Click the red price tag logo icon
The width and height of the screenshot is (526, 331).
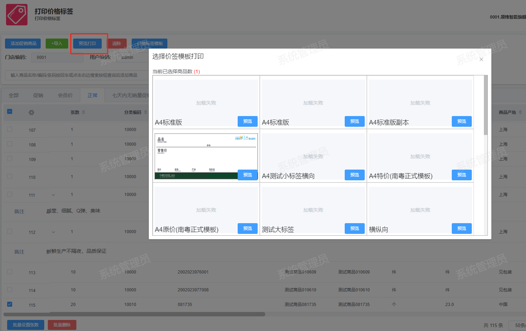pos(17,15)
